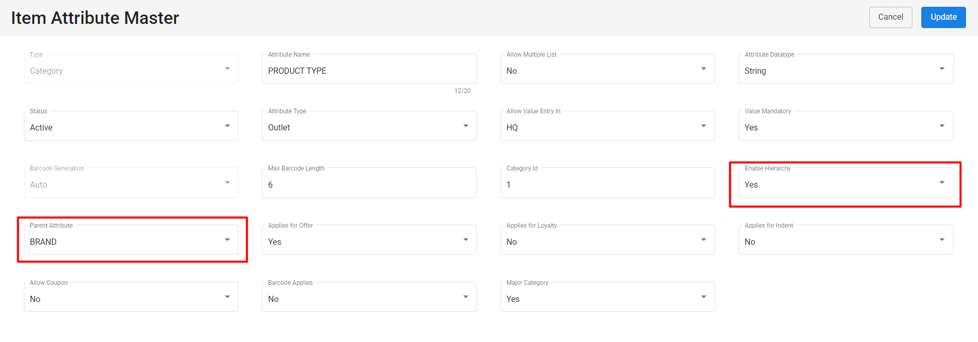Viewport: 978px width, 342px height.
Task: Click the Cancel button
Action: point(890,17)
